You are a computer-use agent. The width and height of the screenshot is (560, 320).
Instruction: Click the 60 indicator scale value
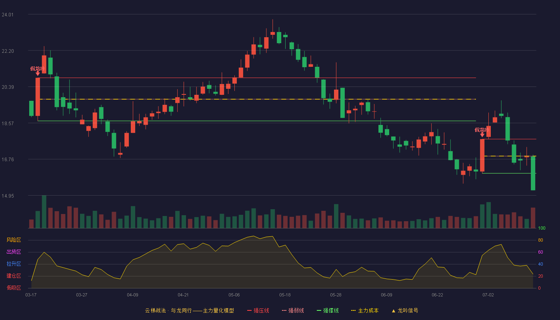540,252
